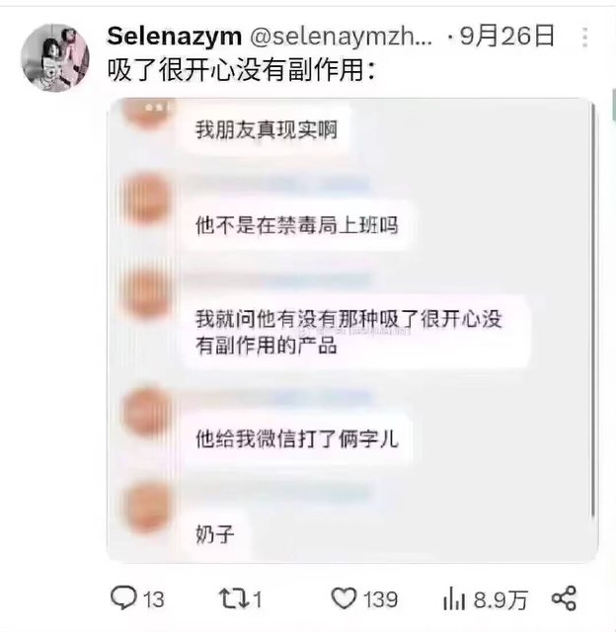The height and width of the screenshot is (632, 616).
Task: Click the 我朋友真现实啊 chat bubble
Action: (266, 129)
